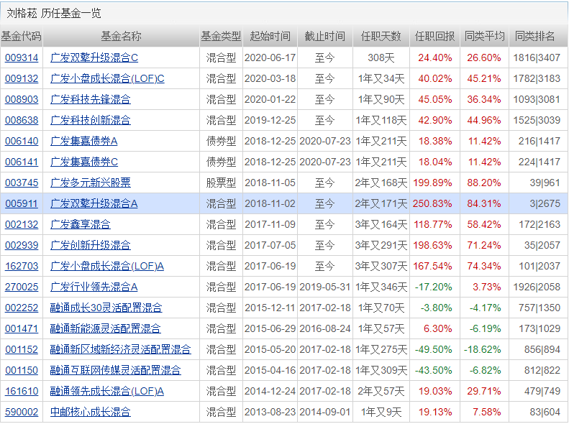Select the -49.50% return value
The image size is (569, 424).
tap(433, 350)
